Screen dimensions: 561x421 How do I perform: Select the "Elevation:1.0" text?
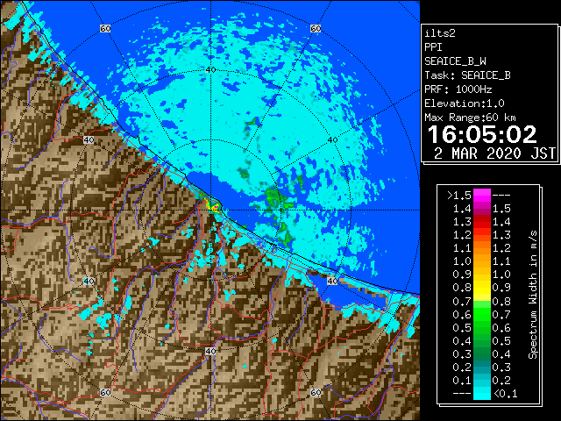pyautogui.click(x=464, y=103)
